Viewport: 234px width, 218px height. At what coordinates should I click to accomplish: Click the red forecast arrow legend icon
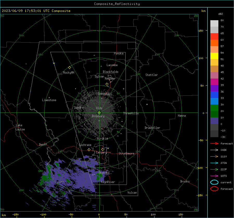point(214,143)
